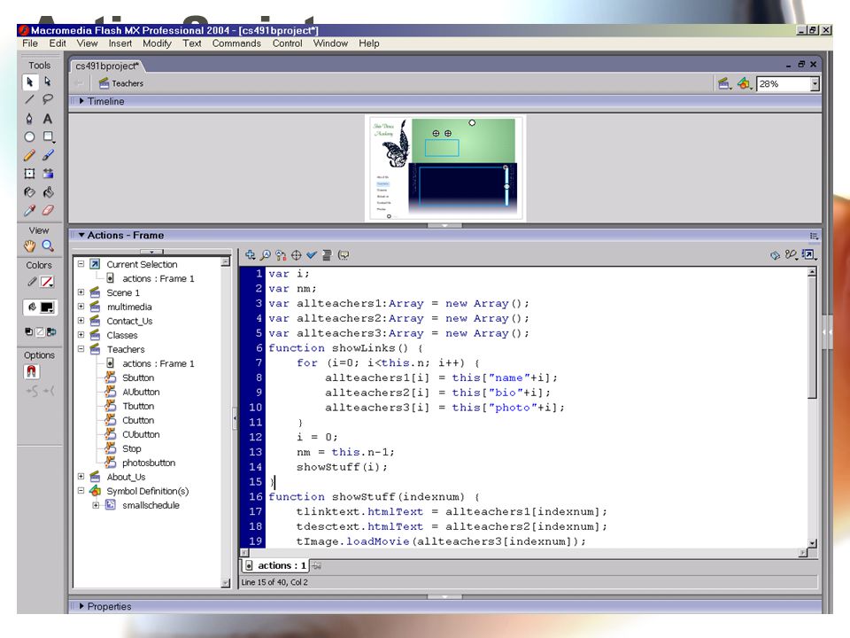Screen dimensions: 850x638
Task: Open the stroke color swatch
Action: coord(47,282)
